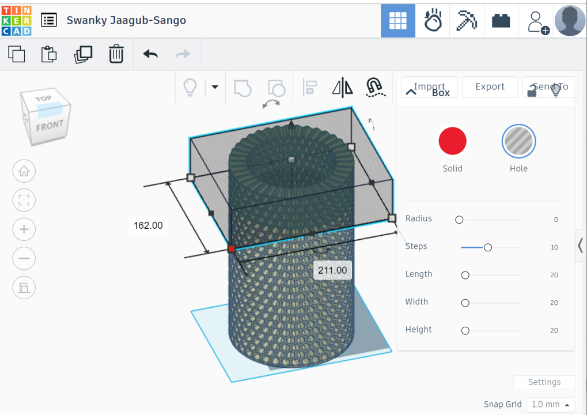Zoom out the viewport
The image size is (587, 415).
click(24, 258)
